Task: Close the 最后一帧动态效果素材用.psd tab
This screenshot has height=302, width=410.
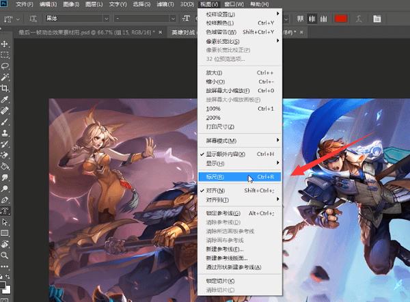Action: [161, 32]
